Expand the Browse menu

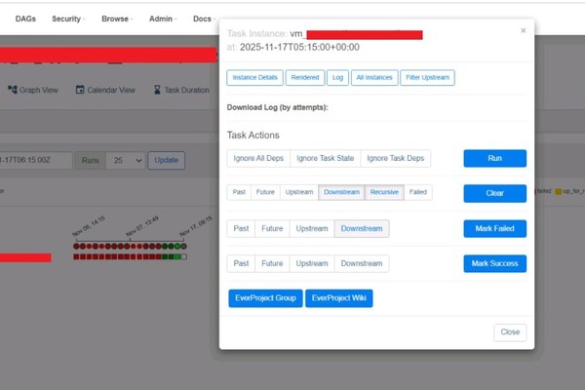(117, 19)
